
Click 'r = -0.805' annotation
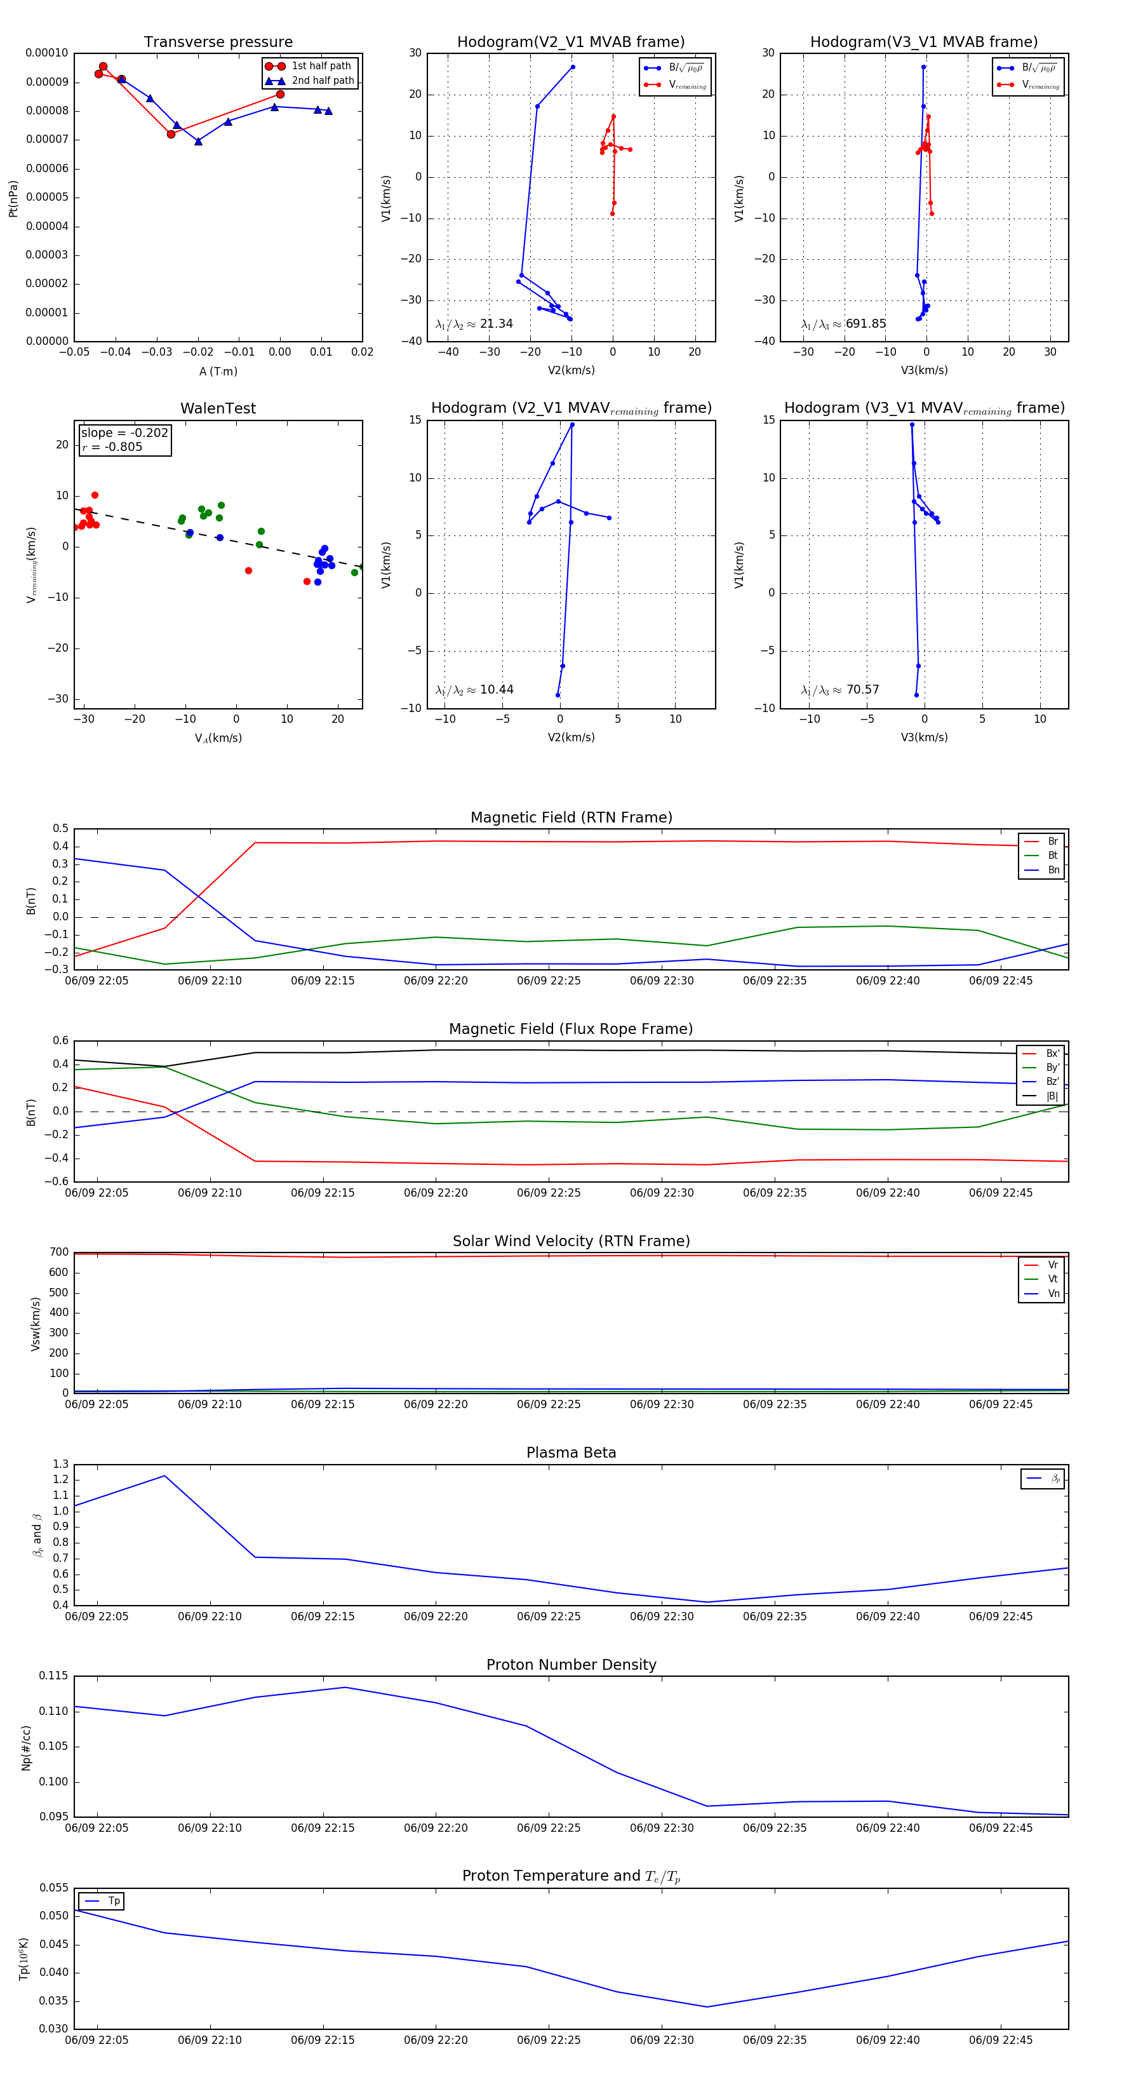(x=112, y=447)
